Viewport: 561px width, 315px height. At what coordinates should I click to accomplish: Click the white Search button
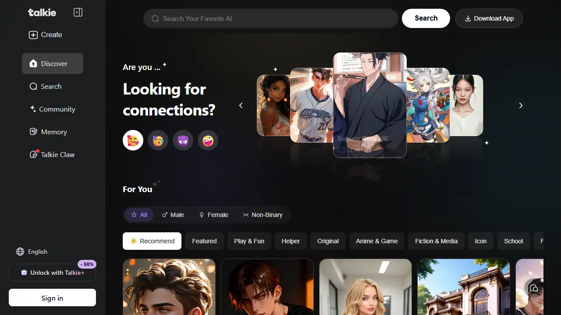click(426, 18)
